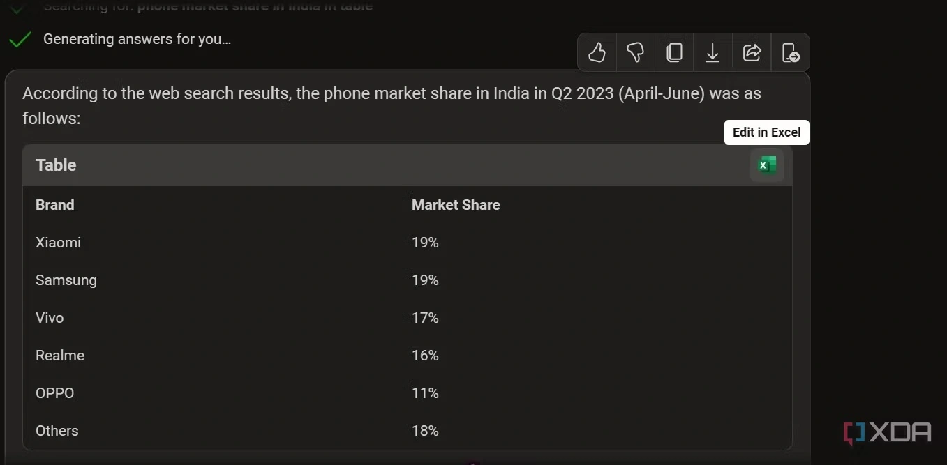The image size is (947, 465).
Task: Click the OPPO row's 11% value
Action: point(425,393)
